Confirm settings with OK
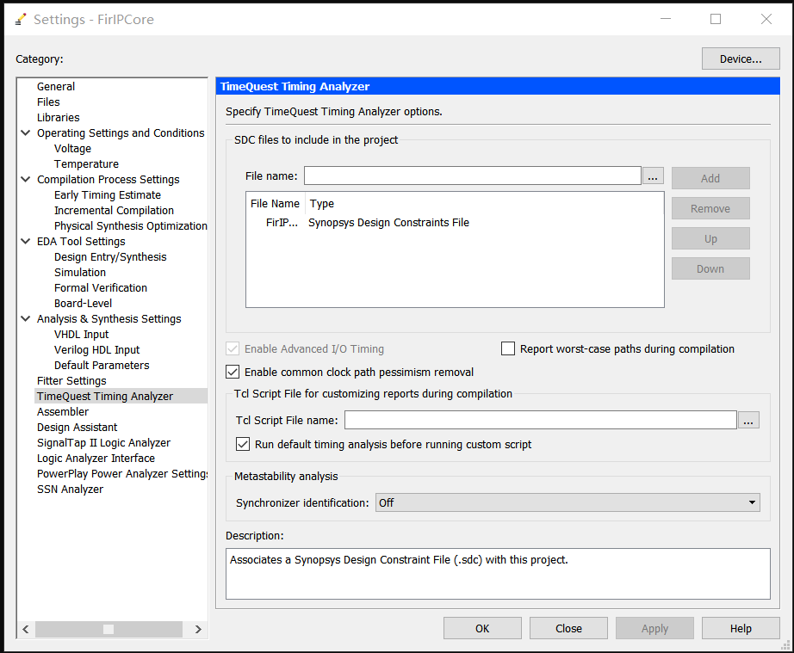794x653 pixels. [x=482, y=628]
